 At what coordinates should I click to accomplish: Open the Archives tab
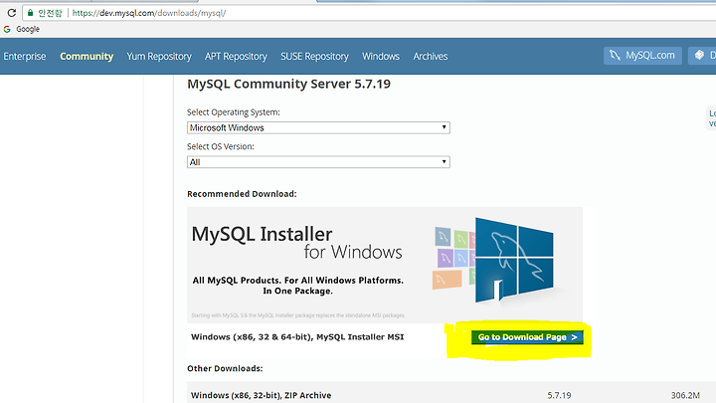(431, 56)
